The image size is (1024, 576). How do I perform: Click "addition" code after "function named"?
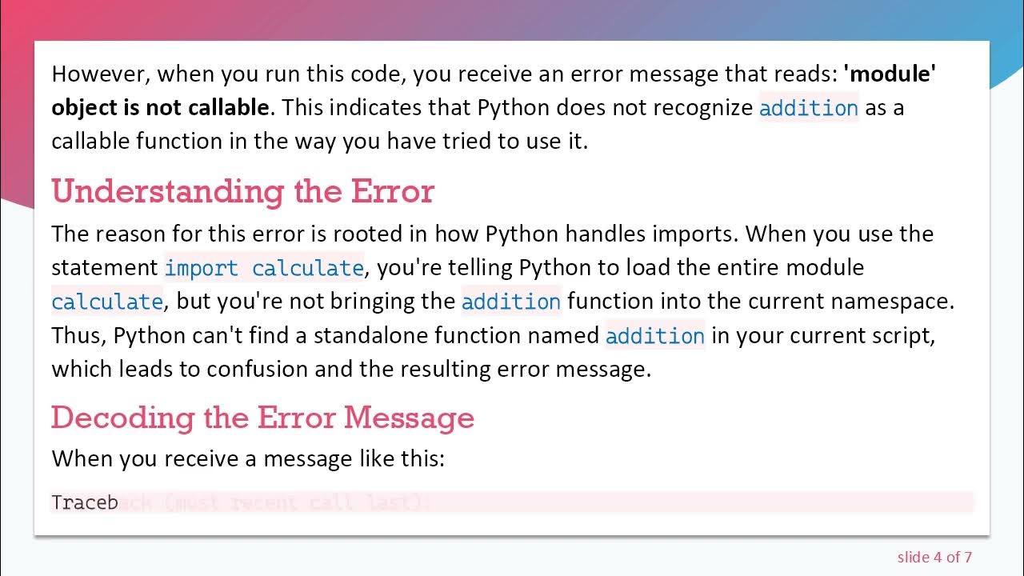tap(654, 335)
